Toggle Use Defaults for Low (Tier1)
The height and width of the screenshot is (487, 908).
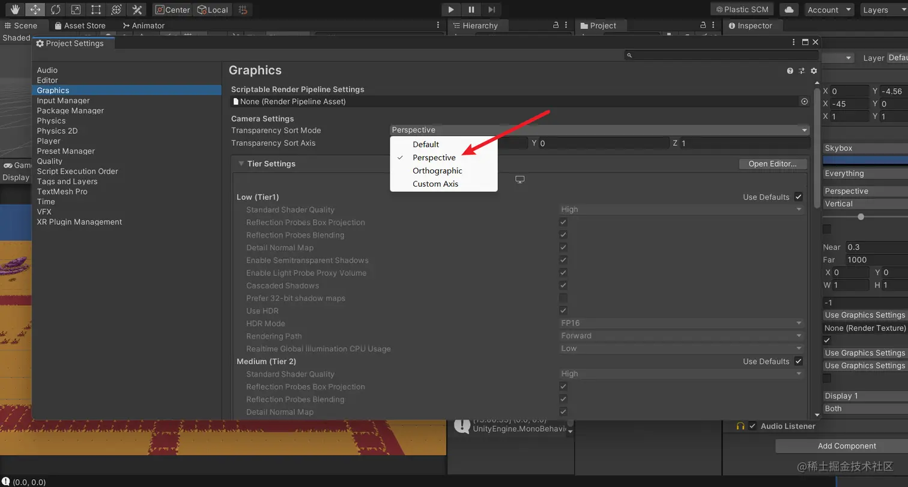[798, 197]
